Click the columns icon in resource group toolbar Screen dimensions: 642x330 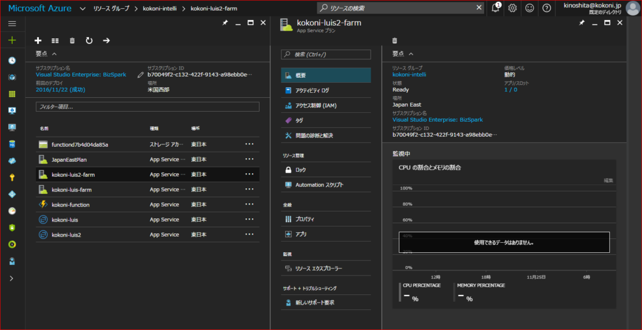55,41
